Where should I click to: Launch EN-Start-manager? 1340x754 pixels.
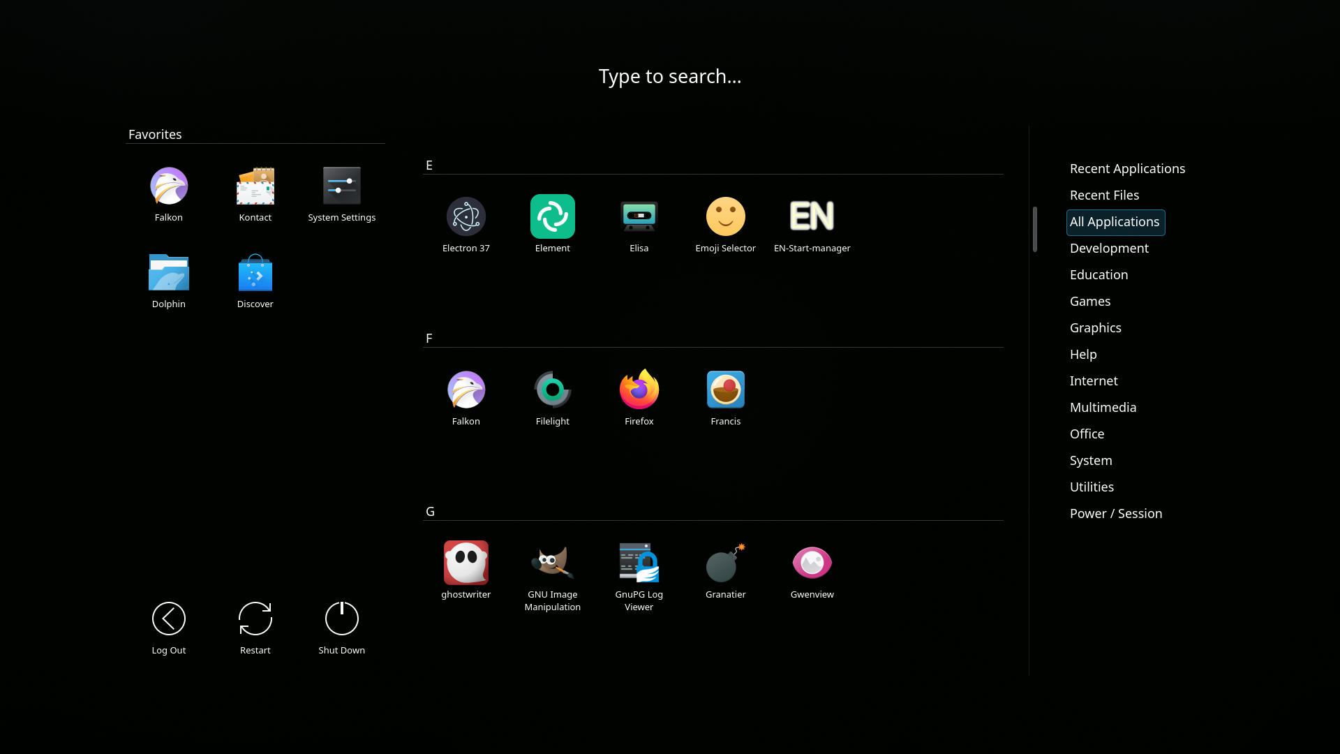coord(812,223)
